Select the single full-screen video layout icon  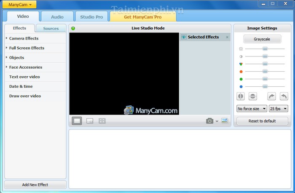pos(77,121)
